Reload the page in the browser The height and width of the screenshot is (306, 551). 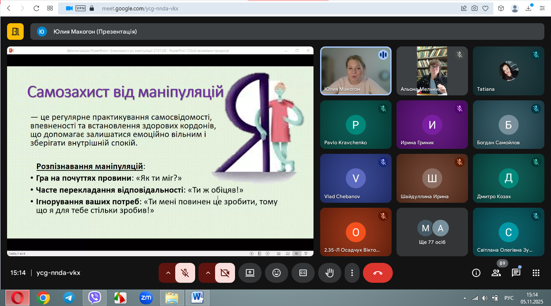point(36,8)
